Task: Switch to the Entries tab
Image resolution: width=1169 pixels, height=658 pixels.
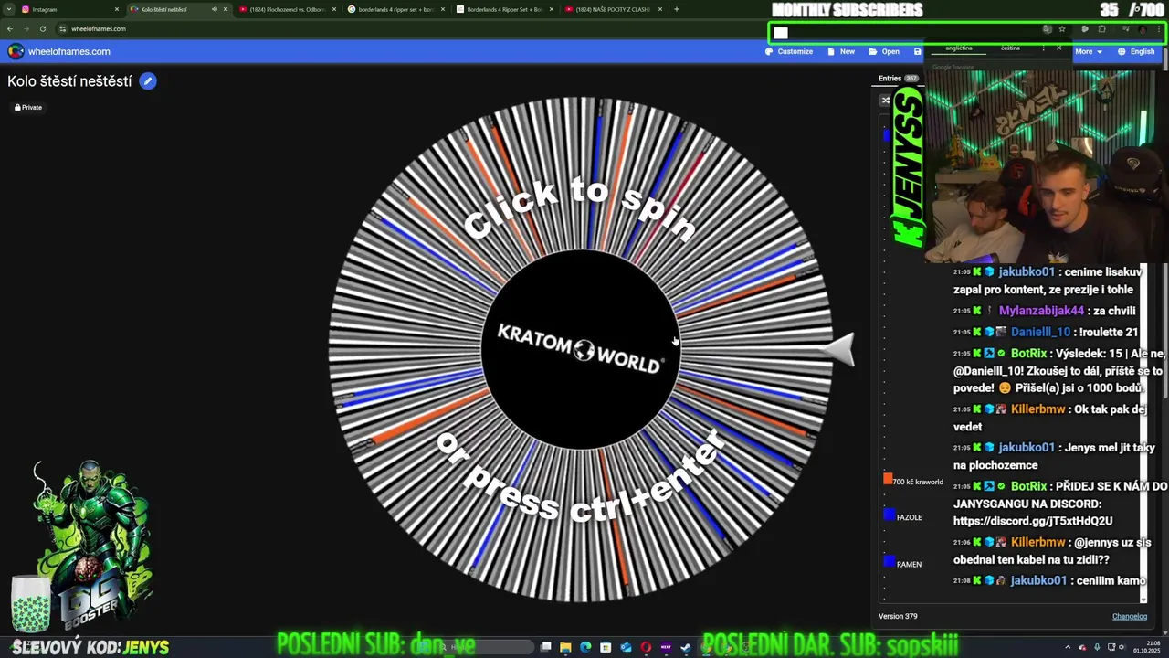Action: 898,79
